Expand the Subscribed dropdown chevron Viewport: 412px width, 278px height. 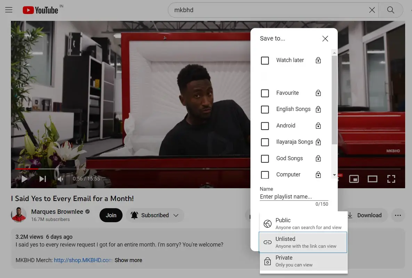(176, 215)
